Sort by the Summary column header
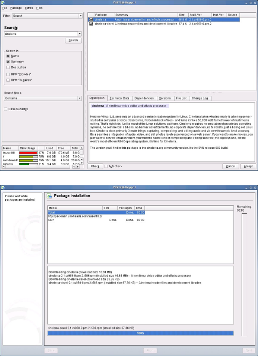Viewport: 258px width, 356px height. (x=146, y=15)
